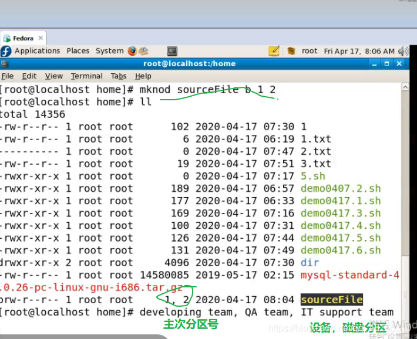The height and width of the screenshot is (339, 417).
Task: Click the mysql-standard-4 archive name
Action: [x=350, y=275]
